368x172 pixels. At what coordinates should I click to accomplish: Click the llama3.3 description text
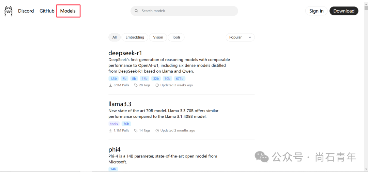[163, 114]
